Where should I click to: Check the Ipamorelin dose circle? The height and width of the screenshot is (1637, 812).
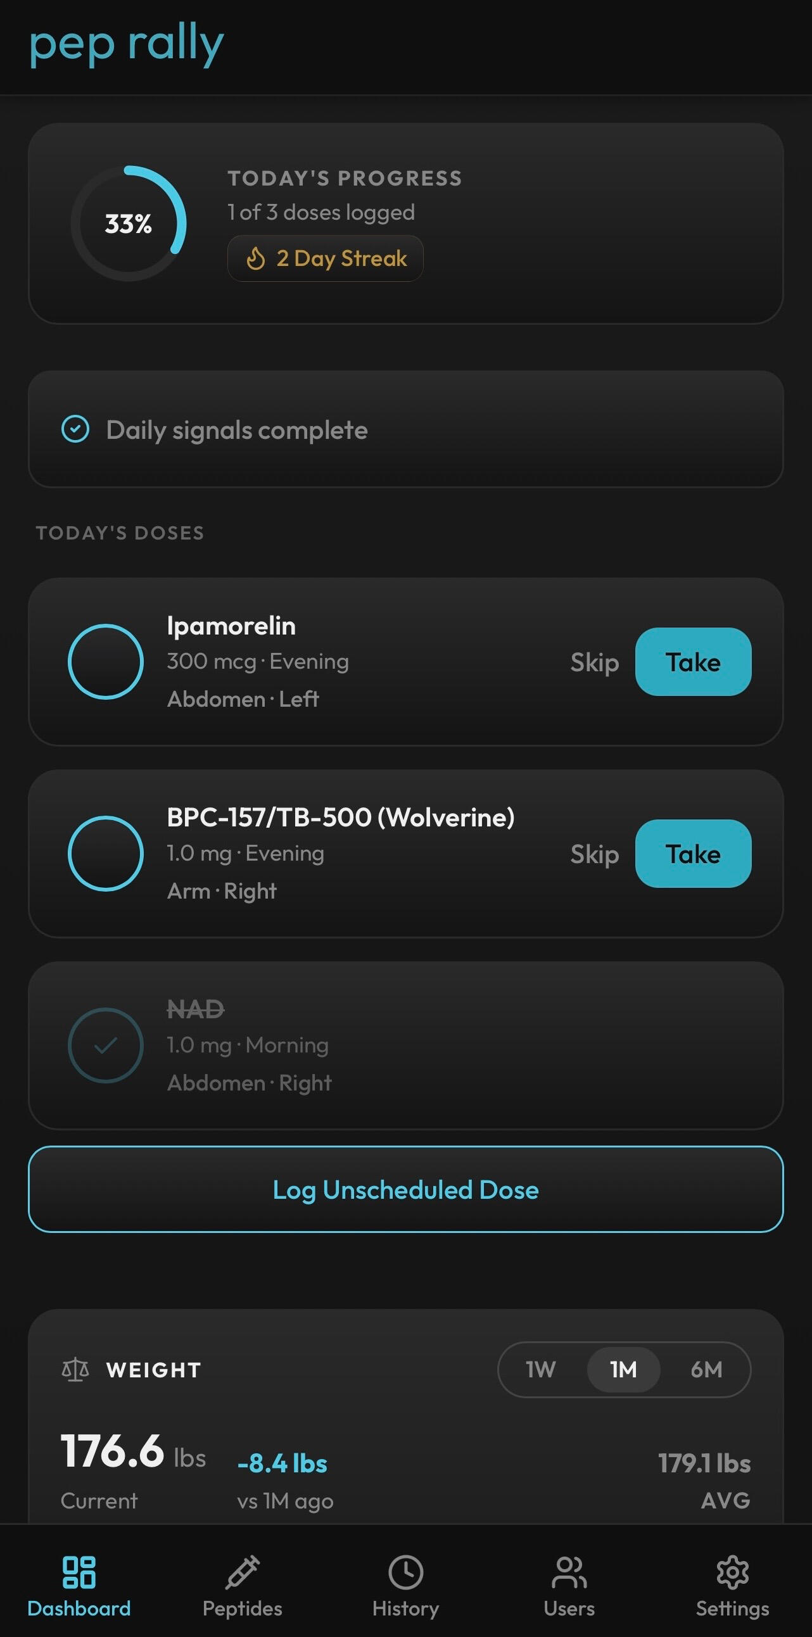point(106,662)
